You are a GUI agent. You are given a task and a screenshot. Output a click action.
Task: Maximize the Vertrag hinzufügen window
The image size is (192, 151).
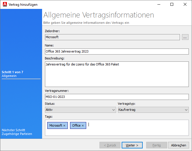pyautogui.click(x=172, y=4)
